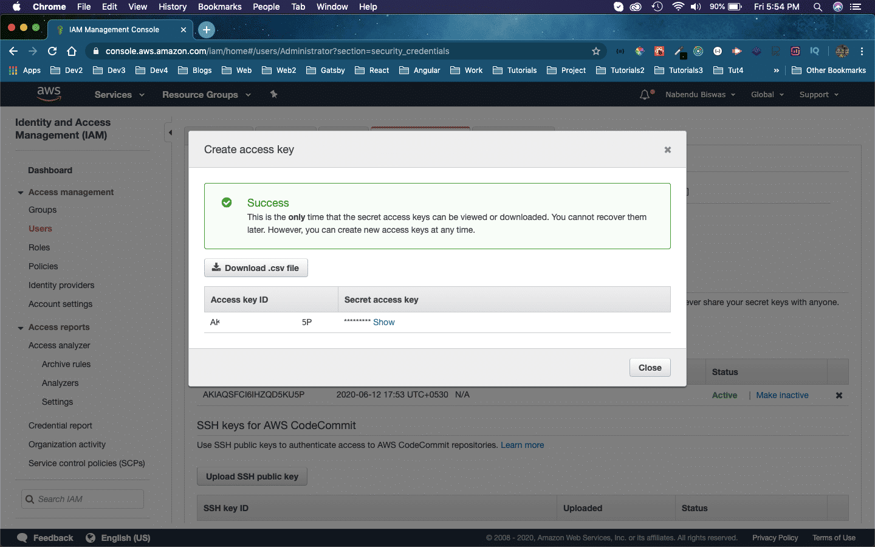Viewport: 875px width, 547px height.
Task: Close the IAM Management Console tab
Action: coord(184,29)
